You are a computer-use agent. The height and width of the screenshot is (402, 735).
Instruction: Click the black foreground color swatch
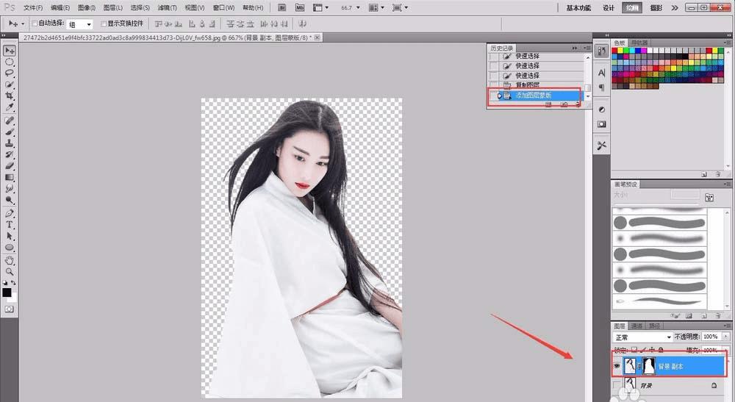pos(7,292)
